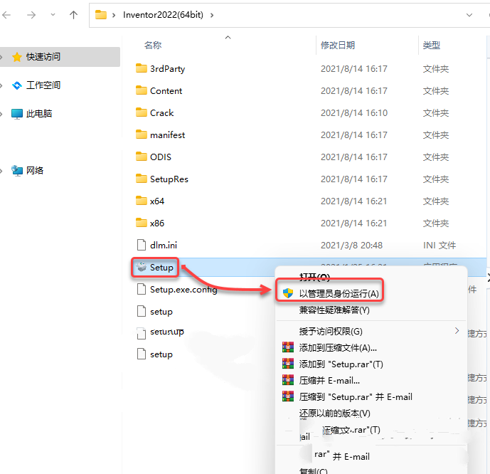
Task: Click WinRAR icon beside 压缩并 E-mail...
Action: pos(288,379)
